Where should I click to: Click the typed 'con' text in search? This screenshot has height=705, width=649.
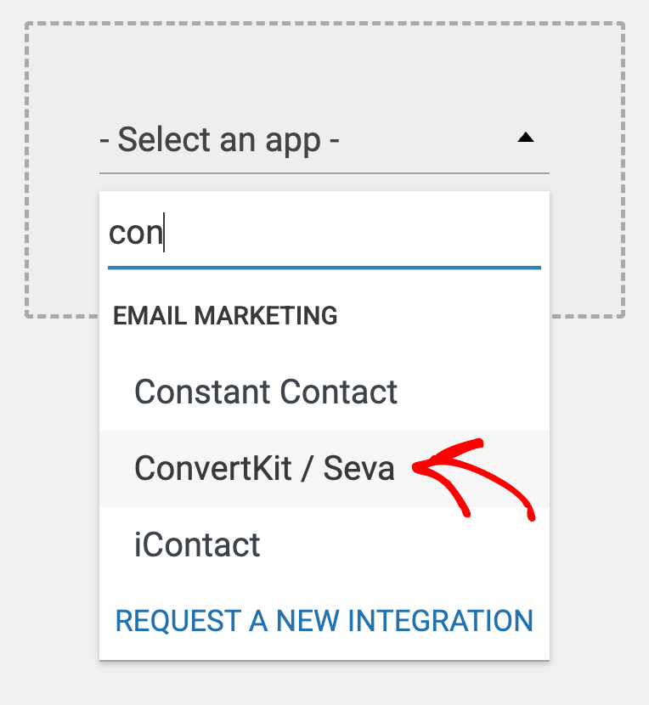point(135,233)
